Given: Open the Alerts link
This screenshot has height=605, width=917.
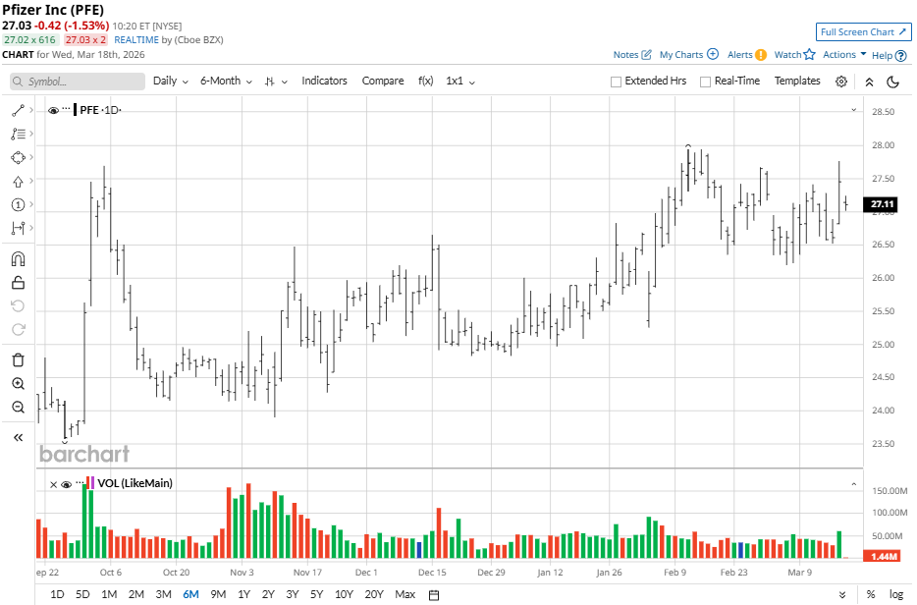Looking at the screenshot, I should tap(740, 54).
